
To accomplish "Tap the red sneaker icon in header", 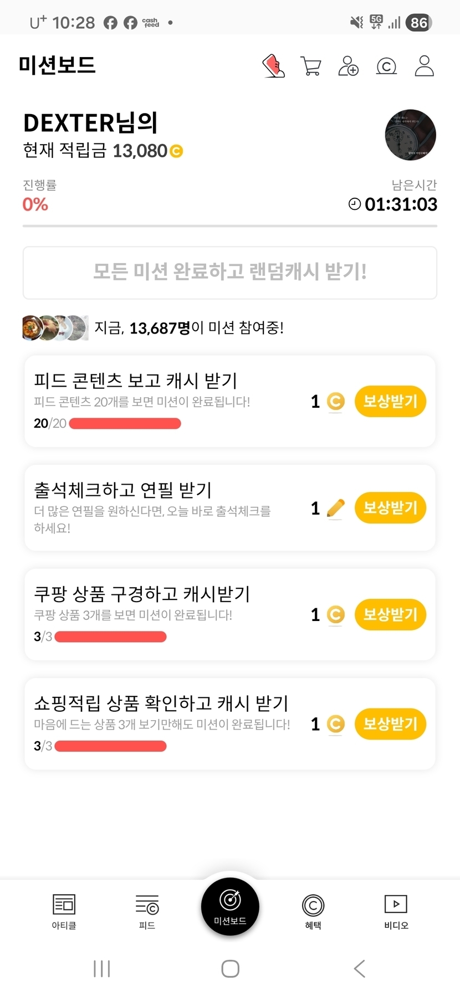I will click(x=273, y=66).
